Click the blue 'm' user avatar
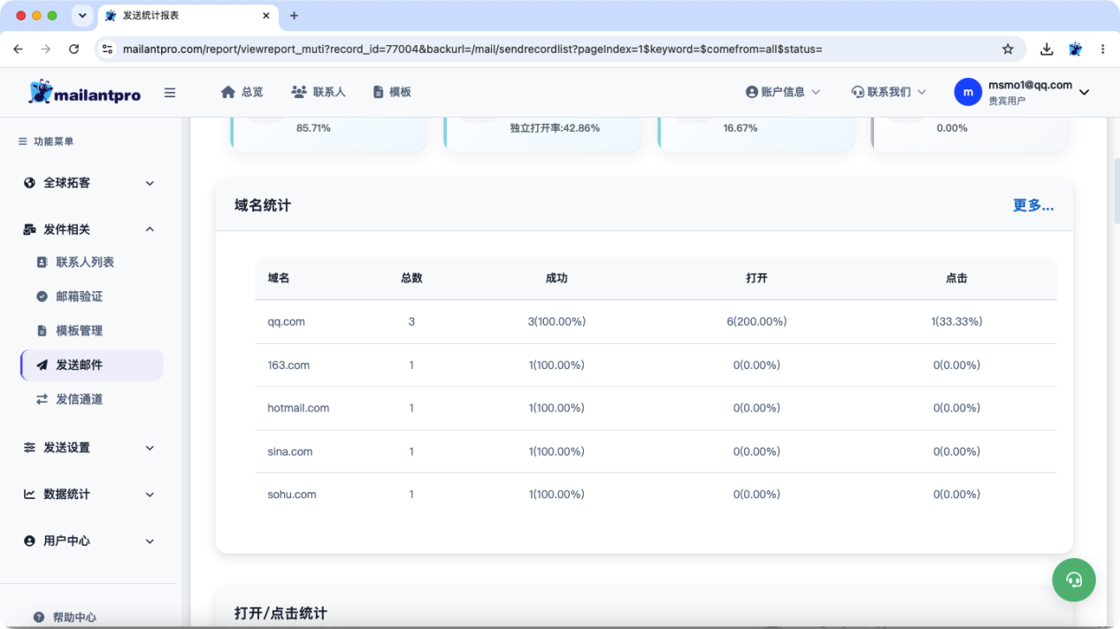Screen dimensions: 1120x629 tap(968, 92)
